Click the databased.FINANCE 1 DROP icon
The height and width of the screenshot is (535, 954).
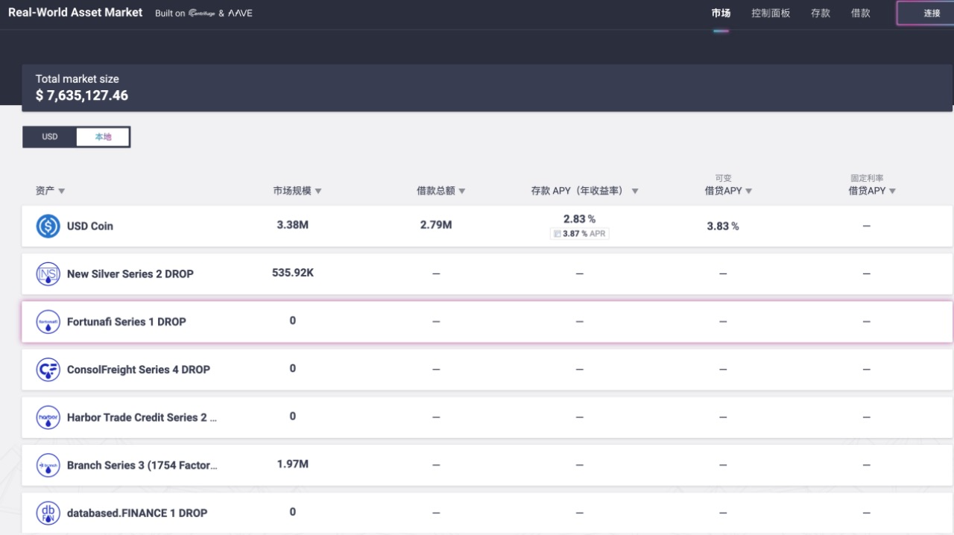pyautogui.click(x=48, y=513)
